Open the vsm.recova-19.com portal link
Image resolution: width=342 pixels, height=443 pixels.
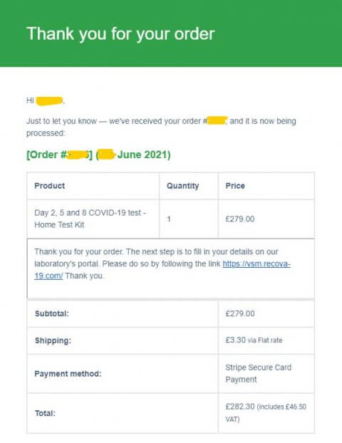tap(256, 264)
